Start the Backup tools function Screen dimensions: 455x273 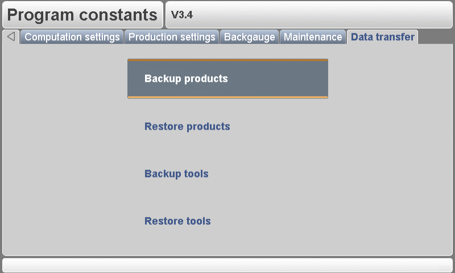pos(176,174)
